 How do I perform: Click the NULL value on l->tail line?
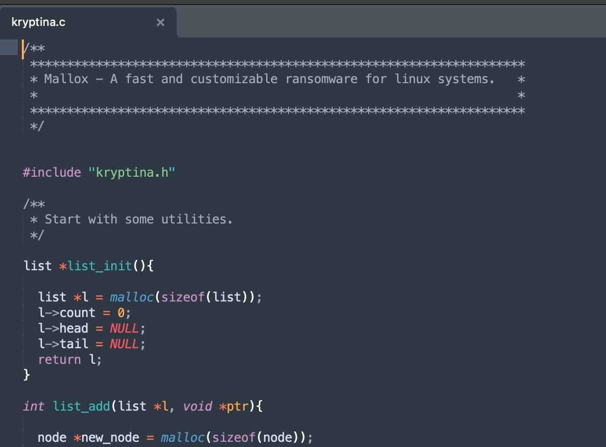pyautogui.click(x=124, y=344)
